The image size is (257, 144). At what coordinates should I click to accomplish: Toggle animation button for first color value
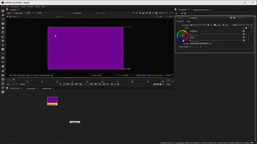click(244, 31)
